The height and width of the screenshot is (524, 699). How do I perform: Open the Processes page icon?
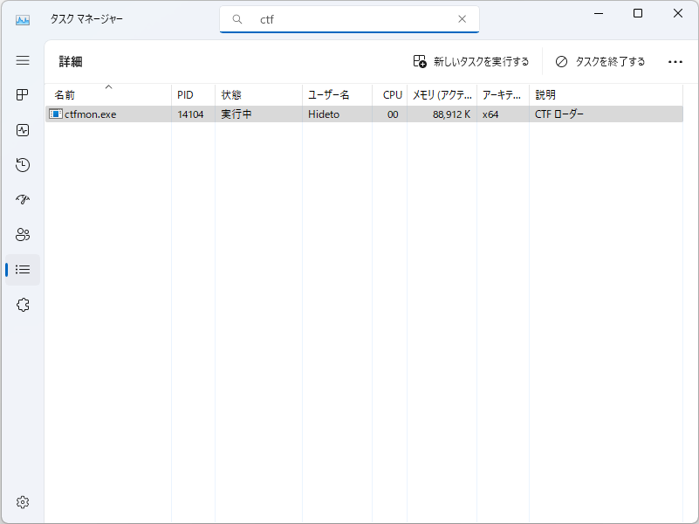click(x=22, y=95)
